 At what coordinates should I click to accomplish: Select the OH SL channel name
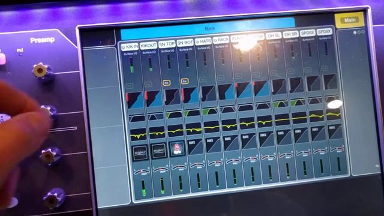(x=274, y=36)
